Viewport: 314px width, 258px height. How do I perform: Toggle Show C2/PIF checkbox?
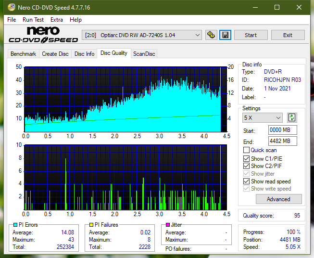[x=246, y=166]
